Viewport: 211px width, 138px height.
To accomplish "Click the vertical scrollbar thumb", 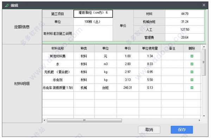I will (x=204, y=62).
